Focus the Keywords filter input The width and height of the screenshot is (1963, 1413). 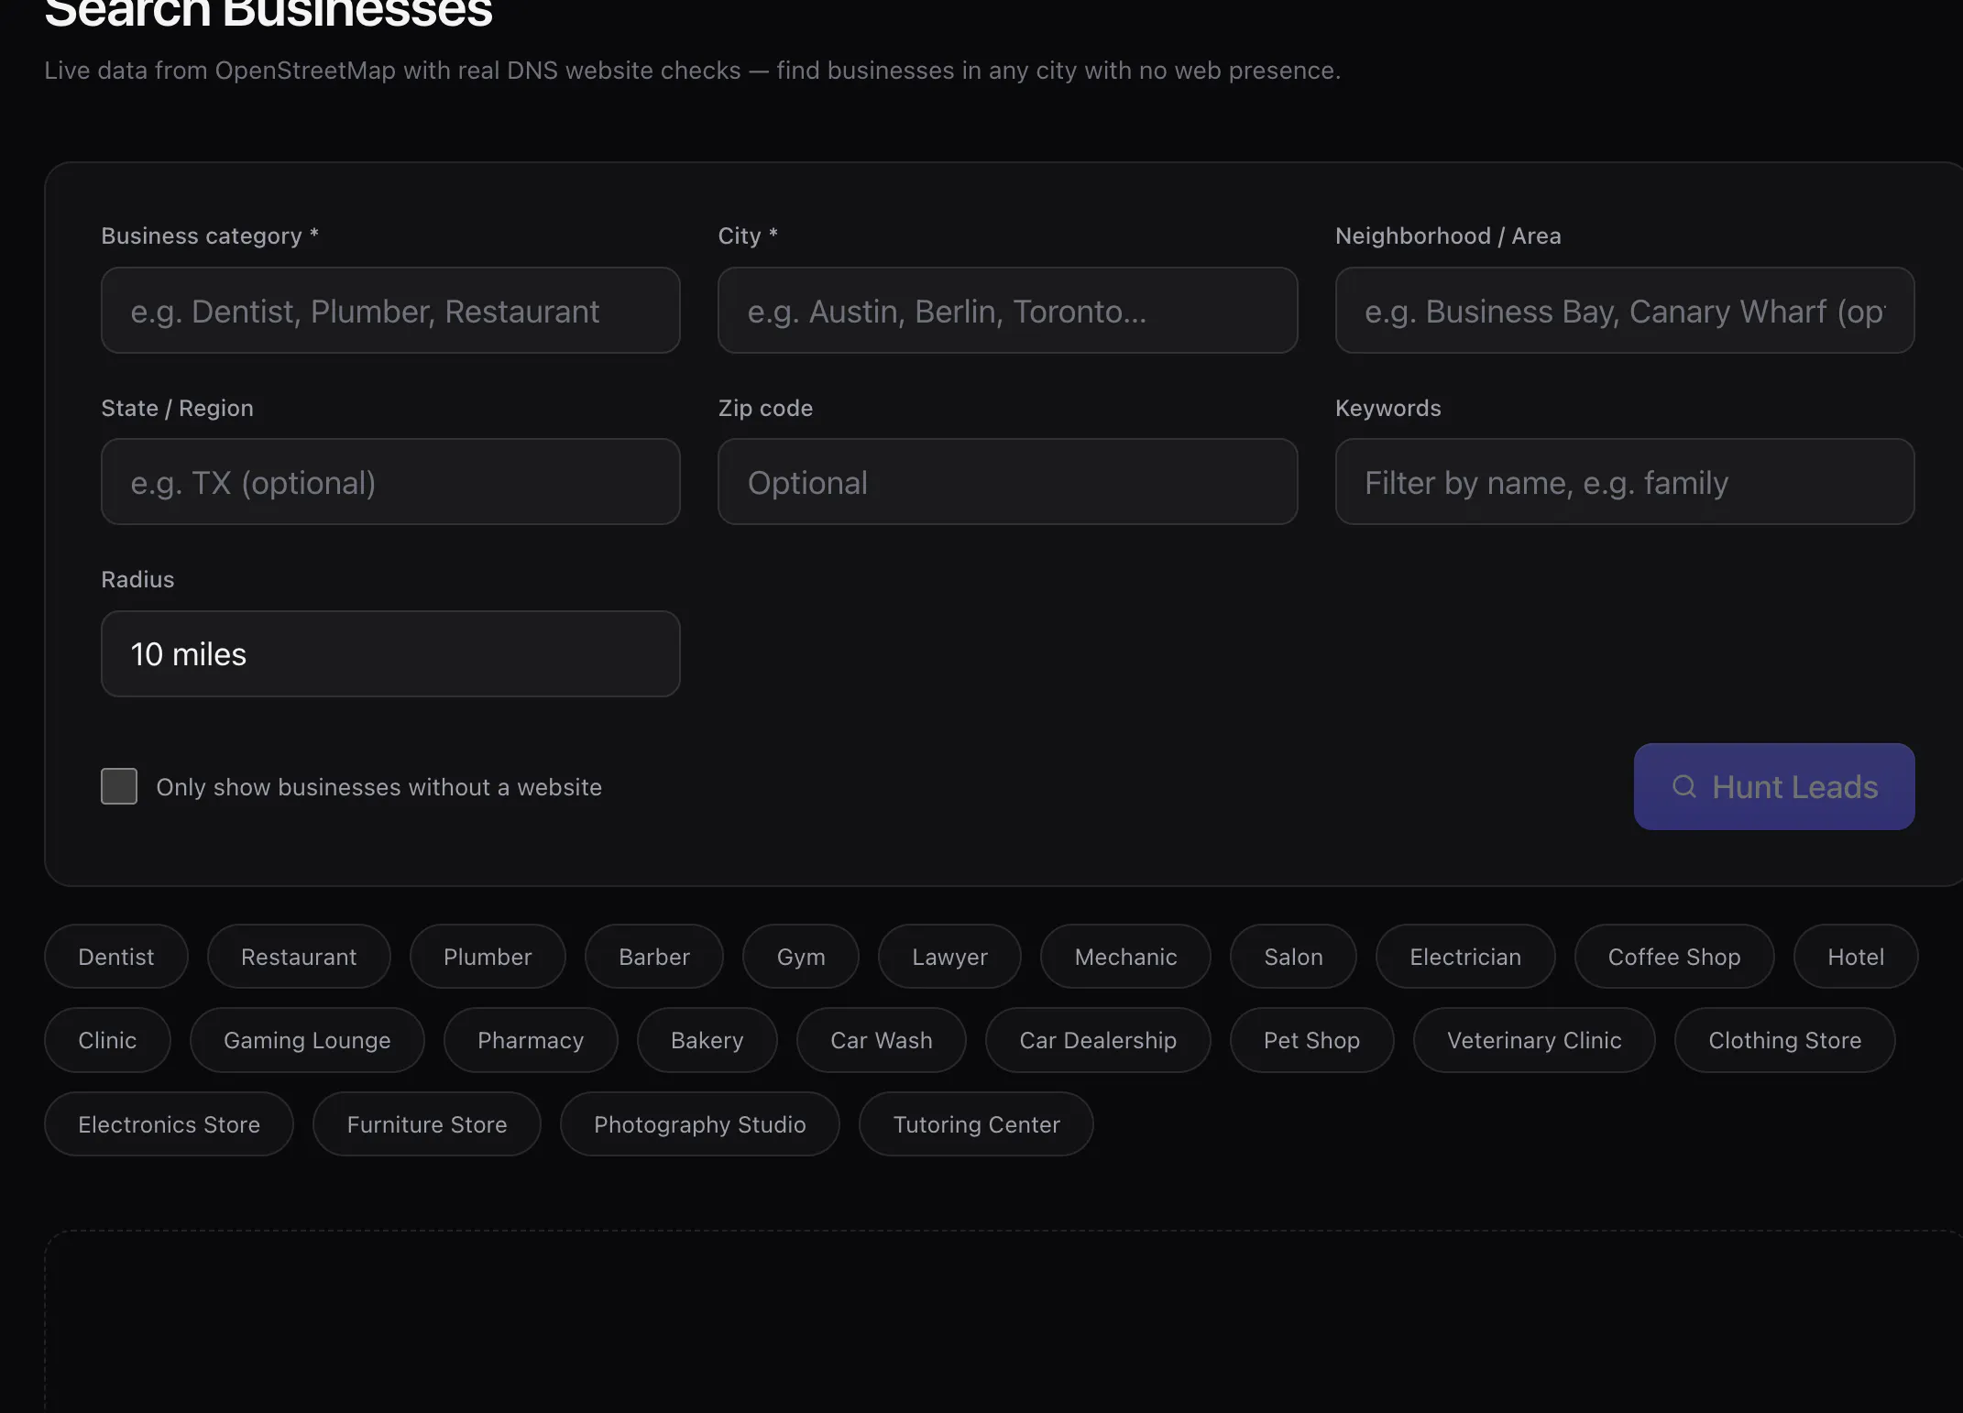pos(1624,481)
